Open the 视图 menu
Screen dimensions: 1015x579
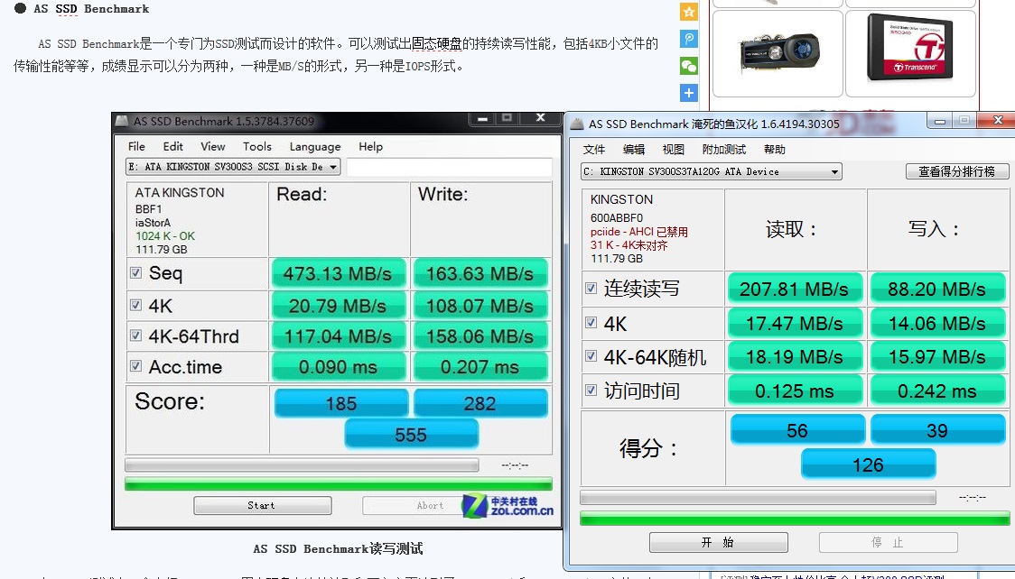674,150
